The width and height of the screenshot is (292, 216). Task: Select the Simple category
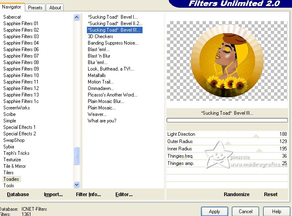tap(10, 121)
